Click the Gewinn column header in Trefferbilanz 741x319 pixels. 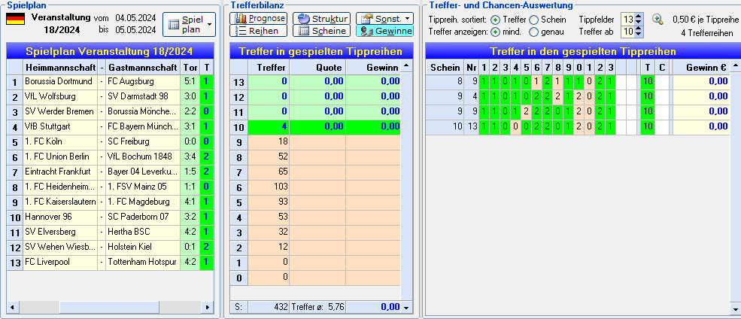tap(373, 67)
